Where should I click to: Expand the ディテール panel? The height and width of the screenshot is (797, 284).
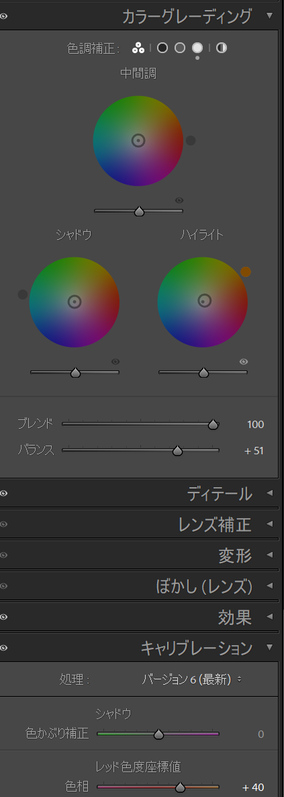[x=220, y=493]
